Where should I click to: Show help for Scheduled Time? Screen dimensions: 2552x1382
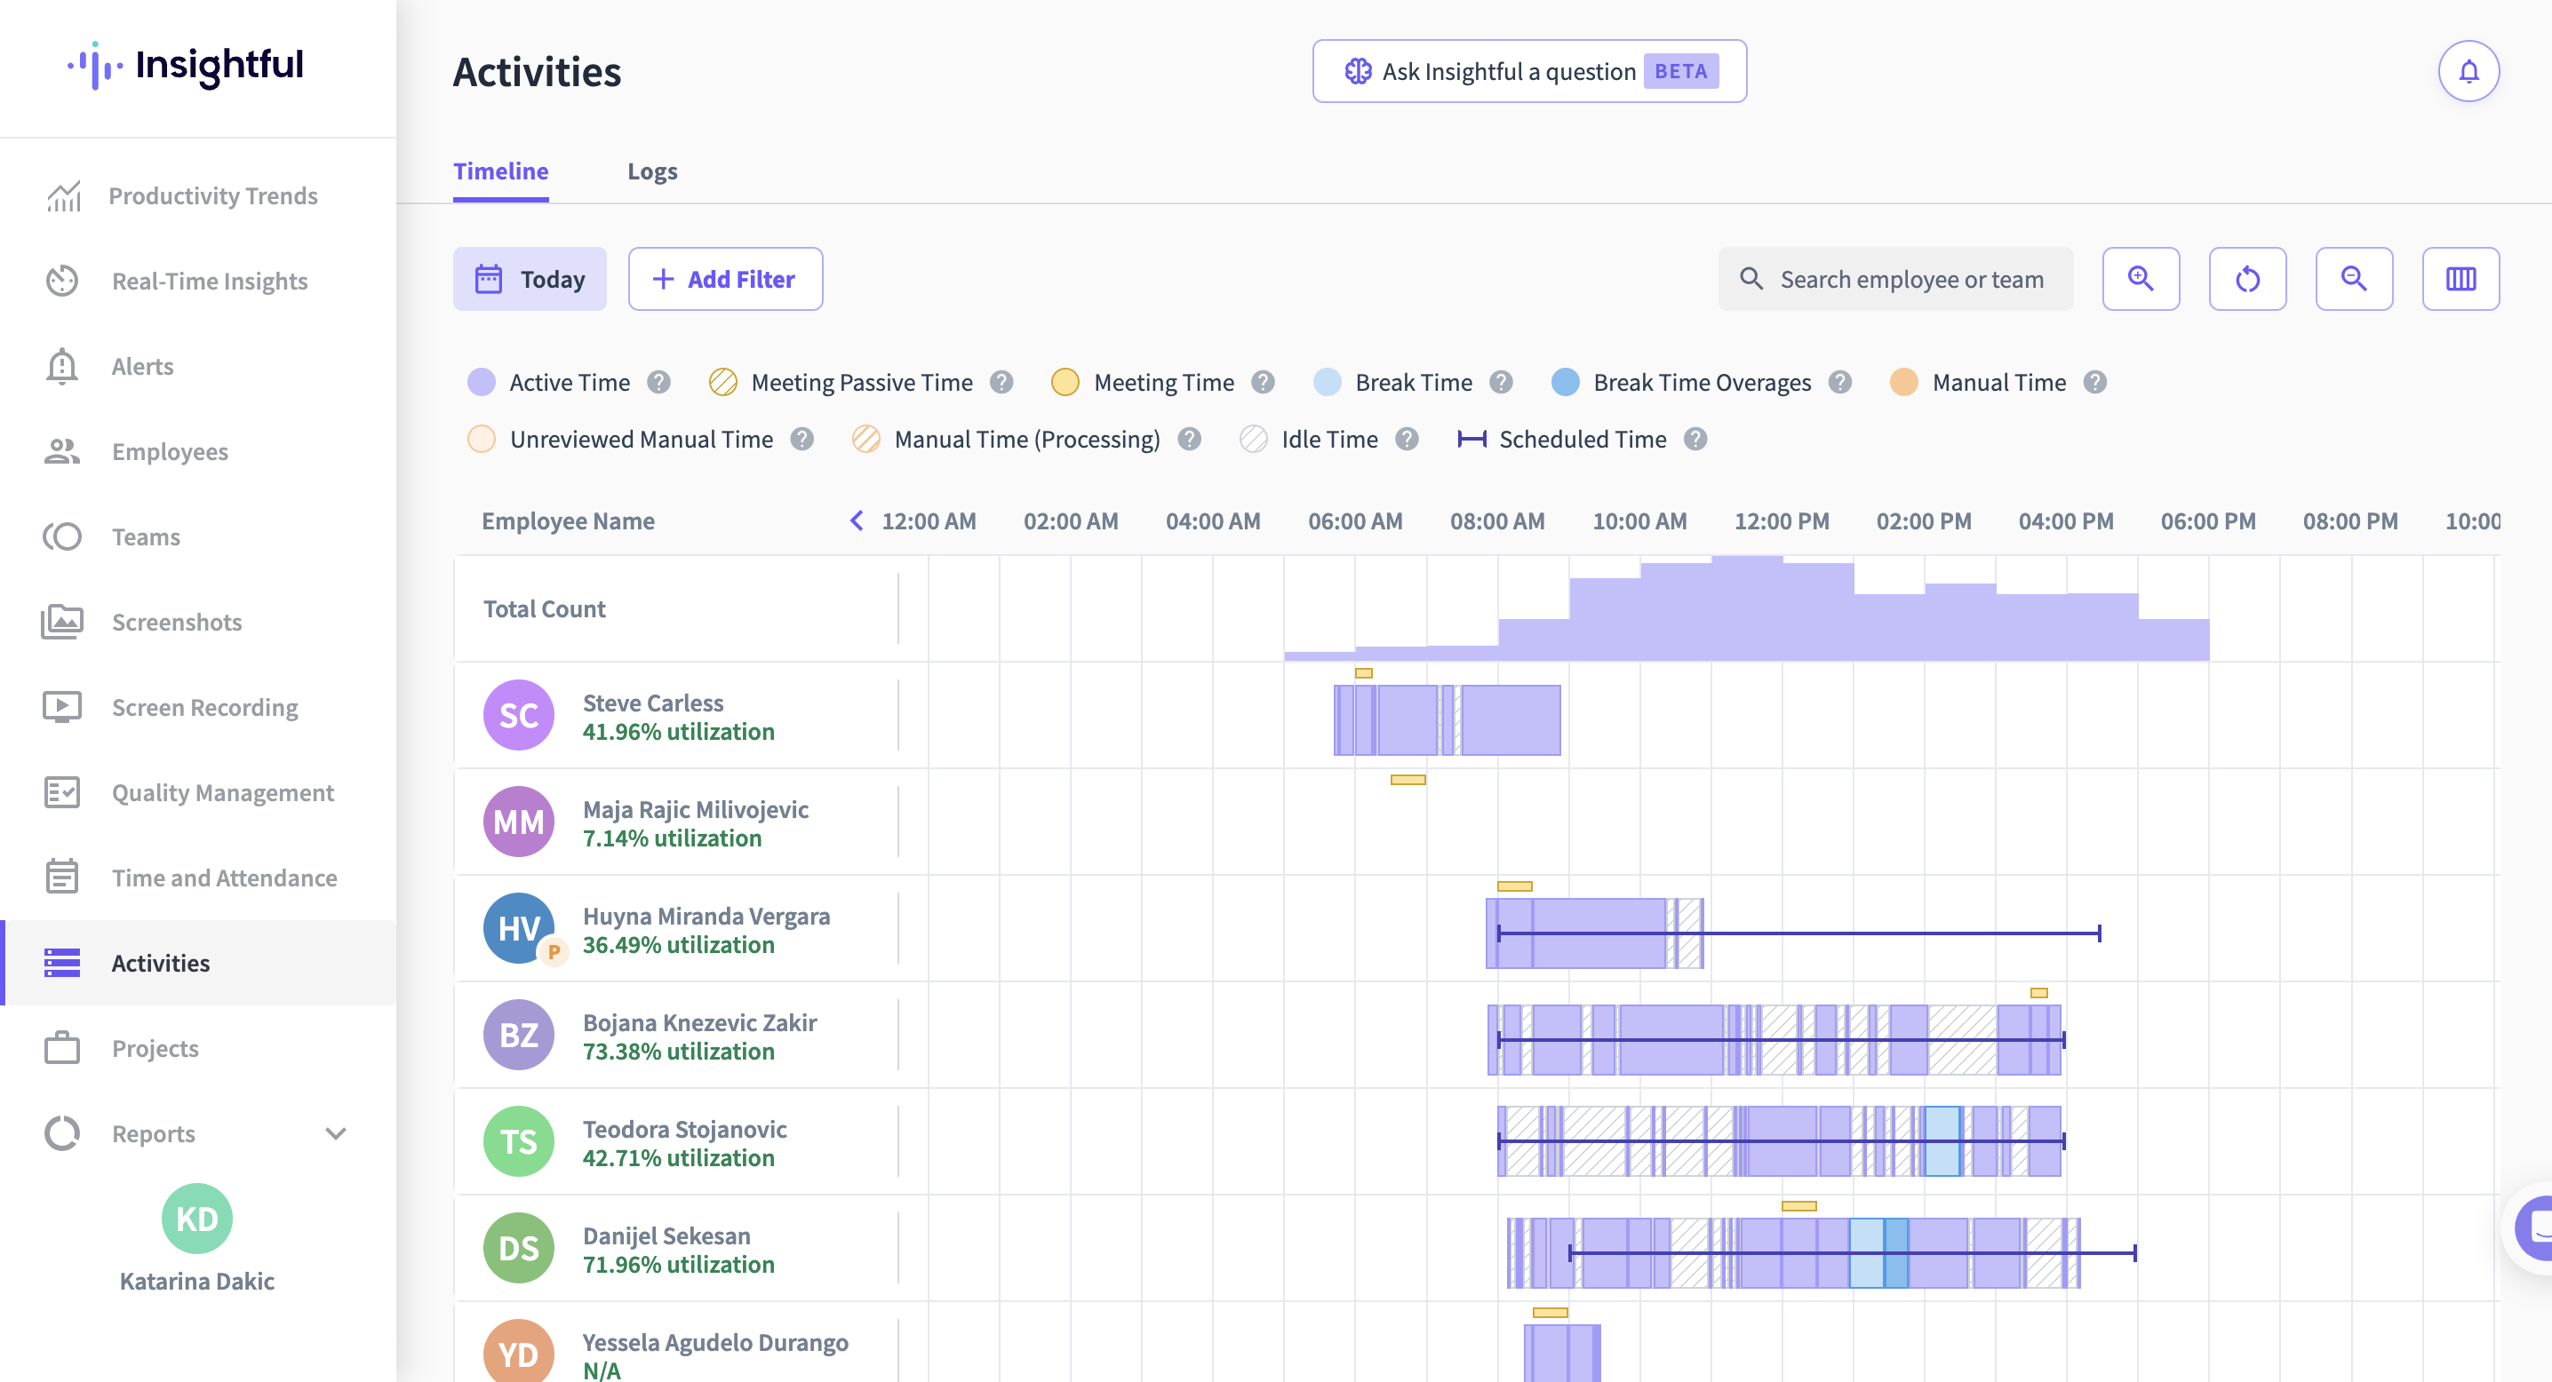pyautogui.click(x=1695, y=439)
